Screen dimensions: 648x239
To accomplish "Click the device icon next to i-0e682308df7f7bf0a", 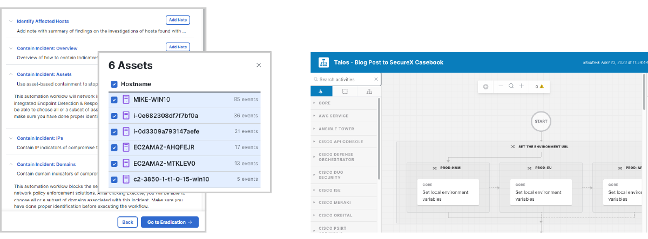I will (126, 115).
